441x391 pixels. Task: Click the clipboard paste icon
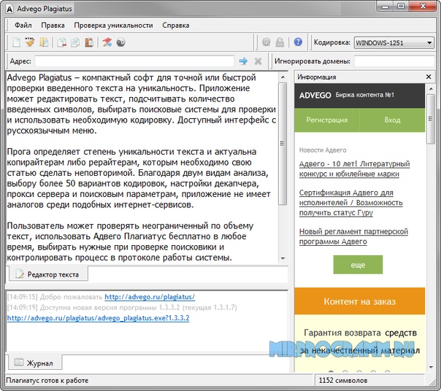click(x=89, y=42)
